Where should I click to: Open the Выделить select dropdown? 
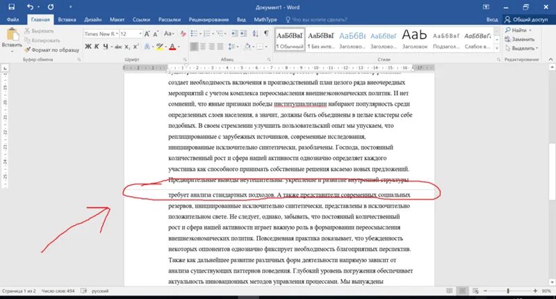click(x=522, y=48)
